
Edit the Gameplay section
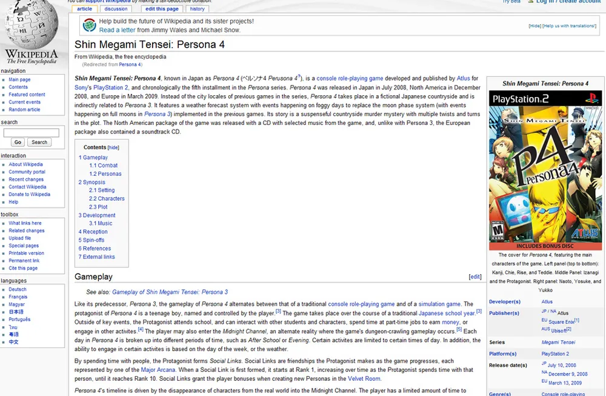pos(475,277)
